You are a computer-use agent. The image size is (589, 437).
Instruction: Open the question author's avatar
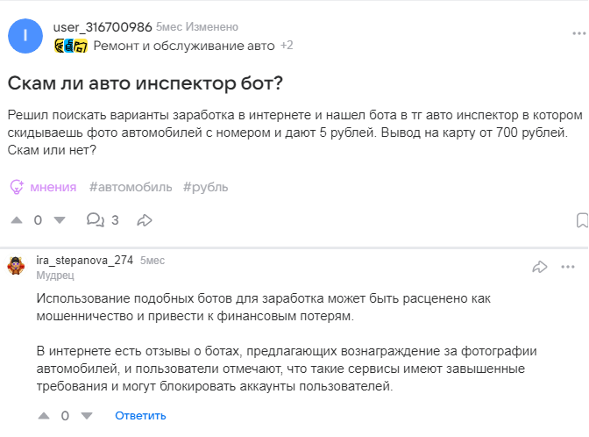tap(25, 36)
